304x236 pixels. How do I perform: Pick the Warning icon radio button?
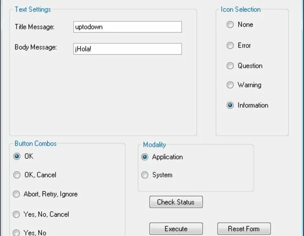click(230, 85)
